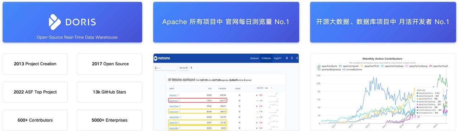Click the external link icon beside Apache.org

178,95
